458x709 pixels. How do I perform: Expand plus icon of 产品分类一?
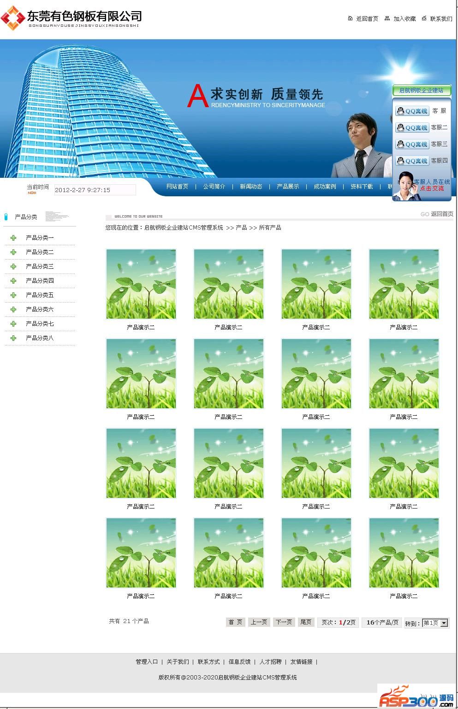[13, 238]
